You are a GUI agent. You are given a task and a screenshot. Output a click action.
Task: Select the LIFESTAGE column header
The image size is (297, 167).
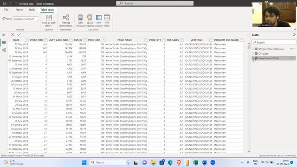tap(196, 40)
